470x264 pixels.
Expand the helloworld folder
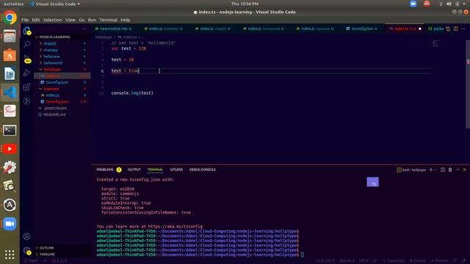53,63
